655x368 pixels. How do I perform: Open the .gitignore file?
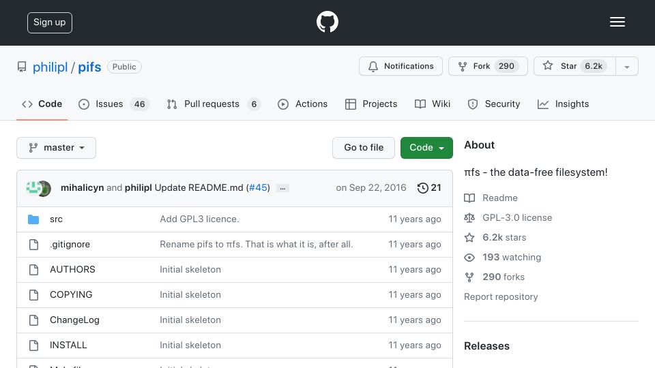coord(70,245)
